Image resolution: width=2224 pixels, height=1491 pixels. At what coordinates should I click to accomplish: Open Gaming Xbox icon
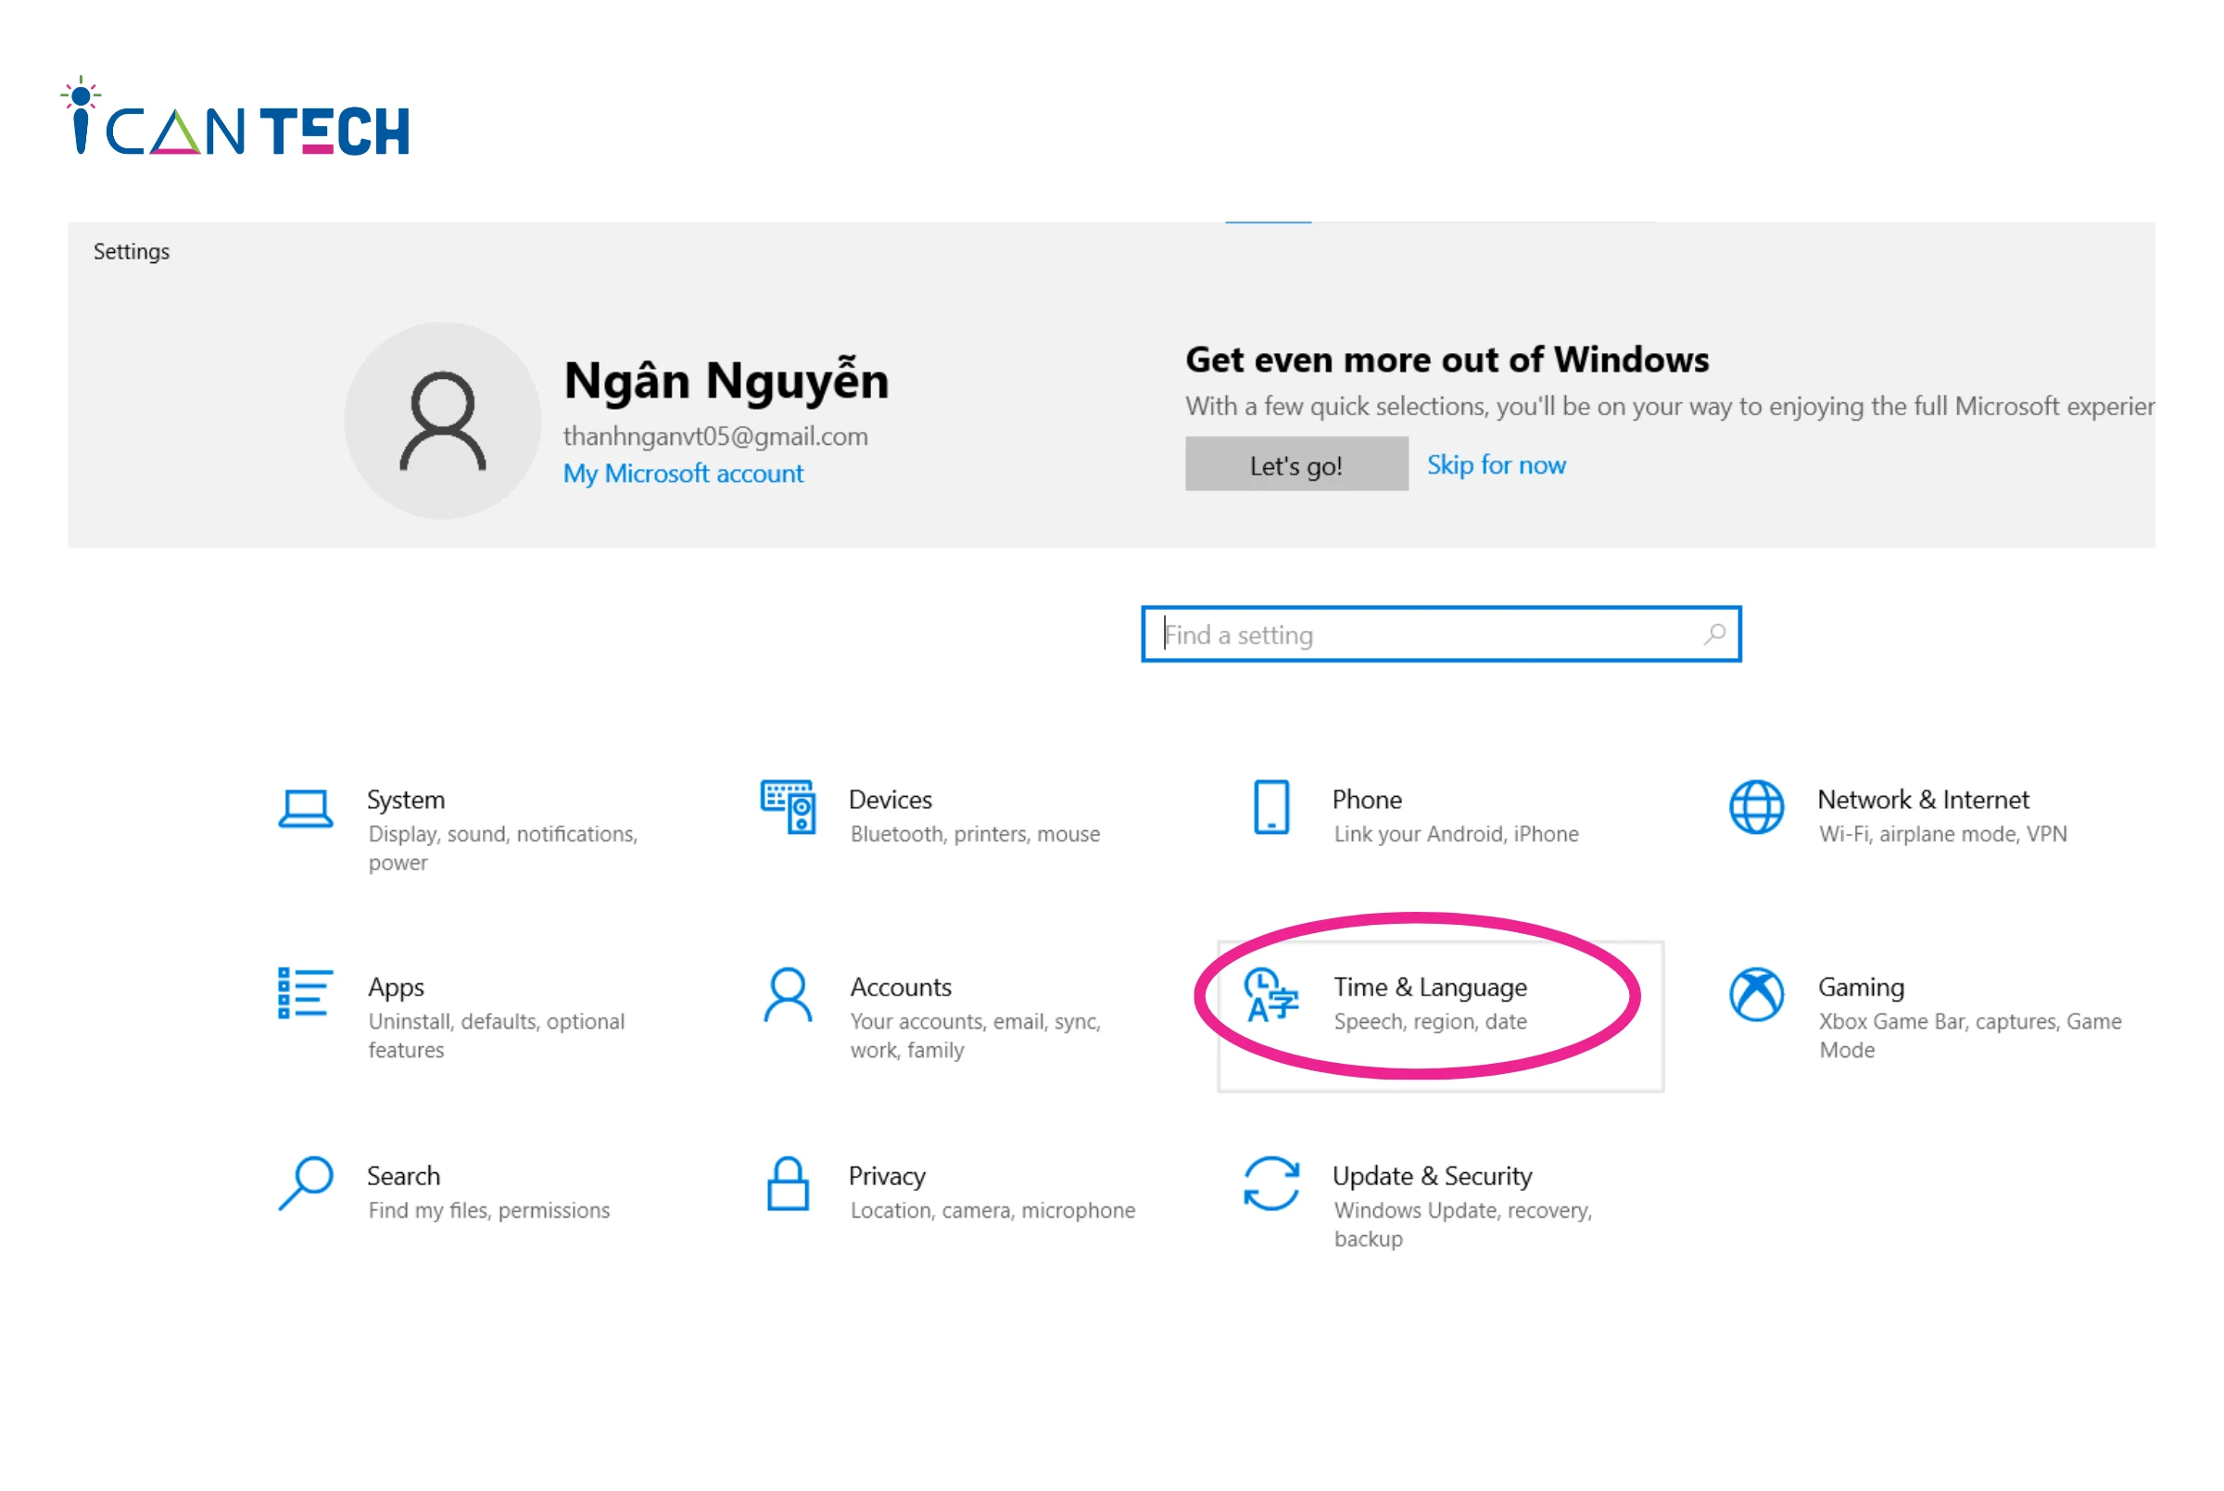click(x=1755, y=994)
